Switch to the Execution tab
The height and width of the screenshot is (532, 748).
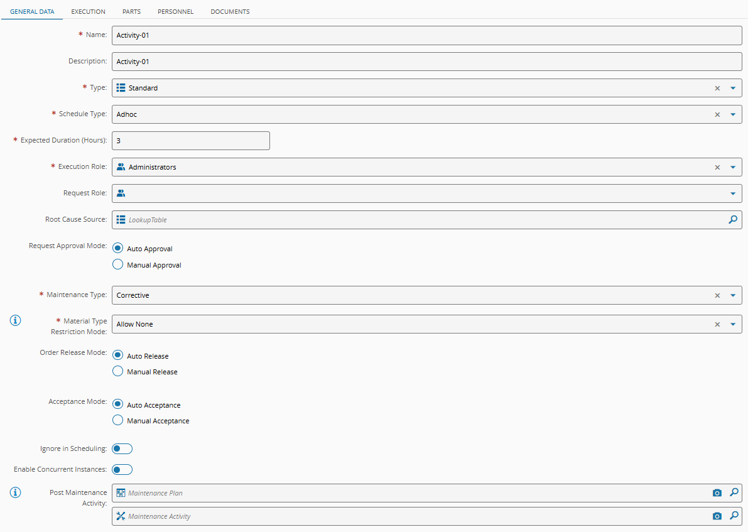pyautogui.click(x=88, y=11)
